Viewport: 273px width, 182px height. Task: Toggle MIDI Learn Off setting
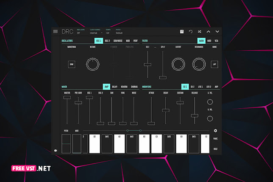click(78, 33)
